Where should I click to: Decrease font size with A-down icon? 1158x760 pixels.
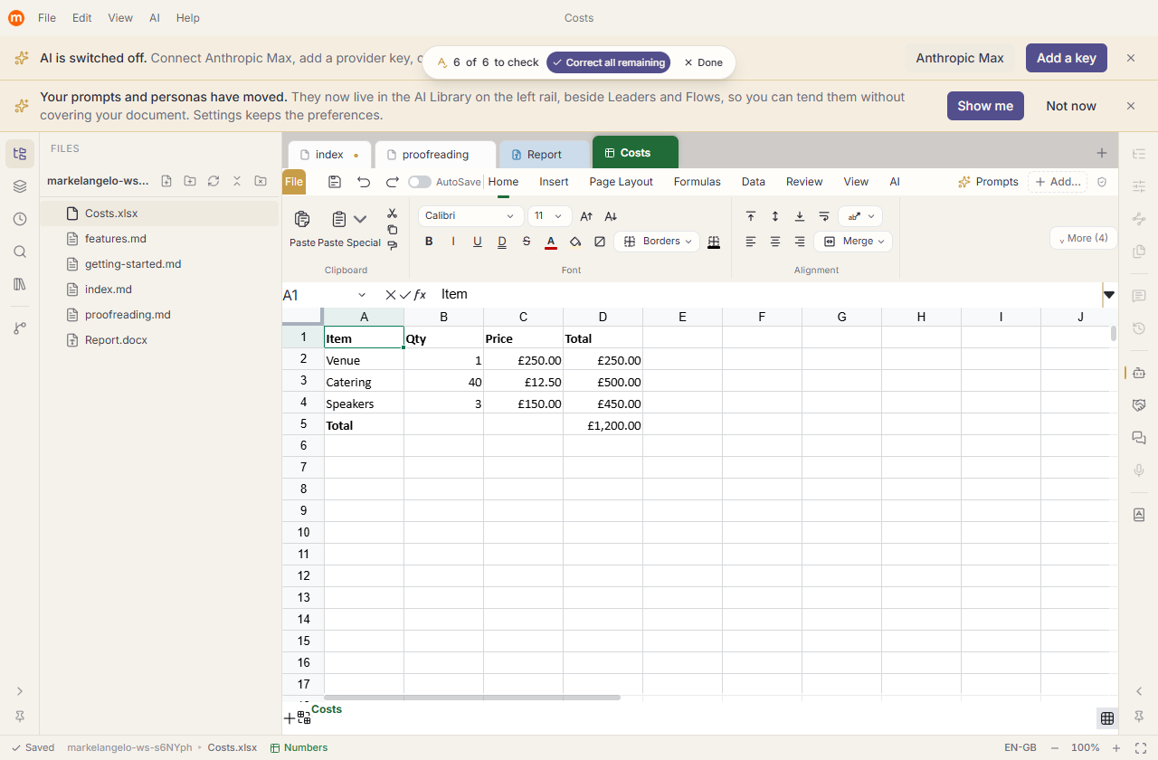tap(611, 216)
